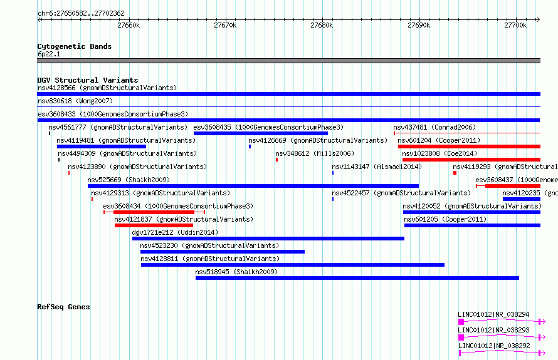This screenshot has width=558, height=360.
Task: Select the esv3608434 red variant bar
Action: tap(154, 212)
